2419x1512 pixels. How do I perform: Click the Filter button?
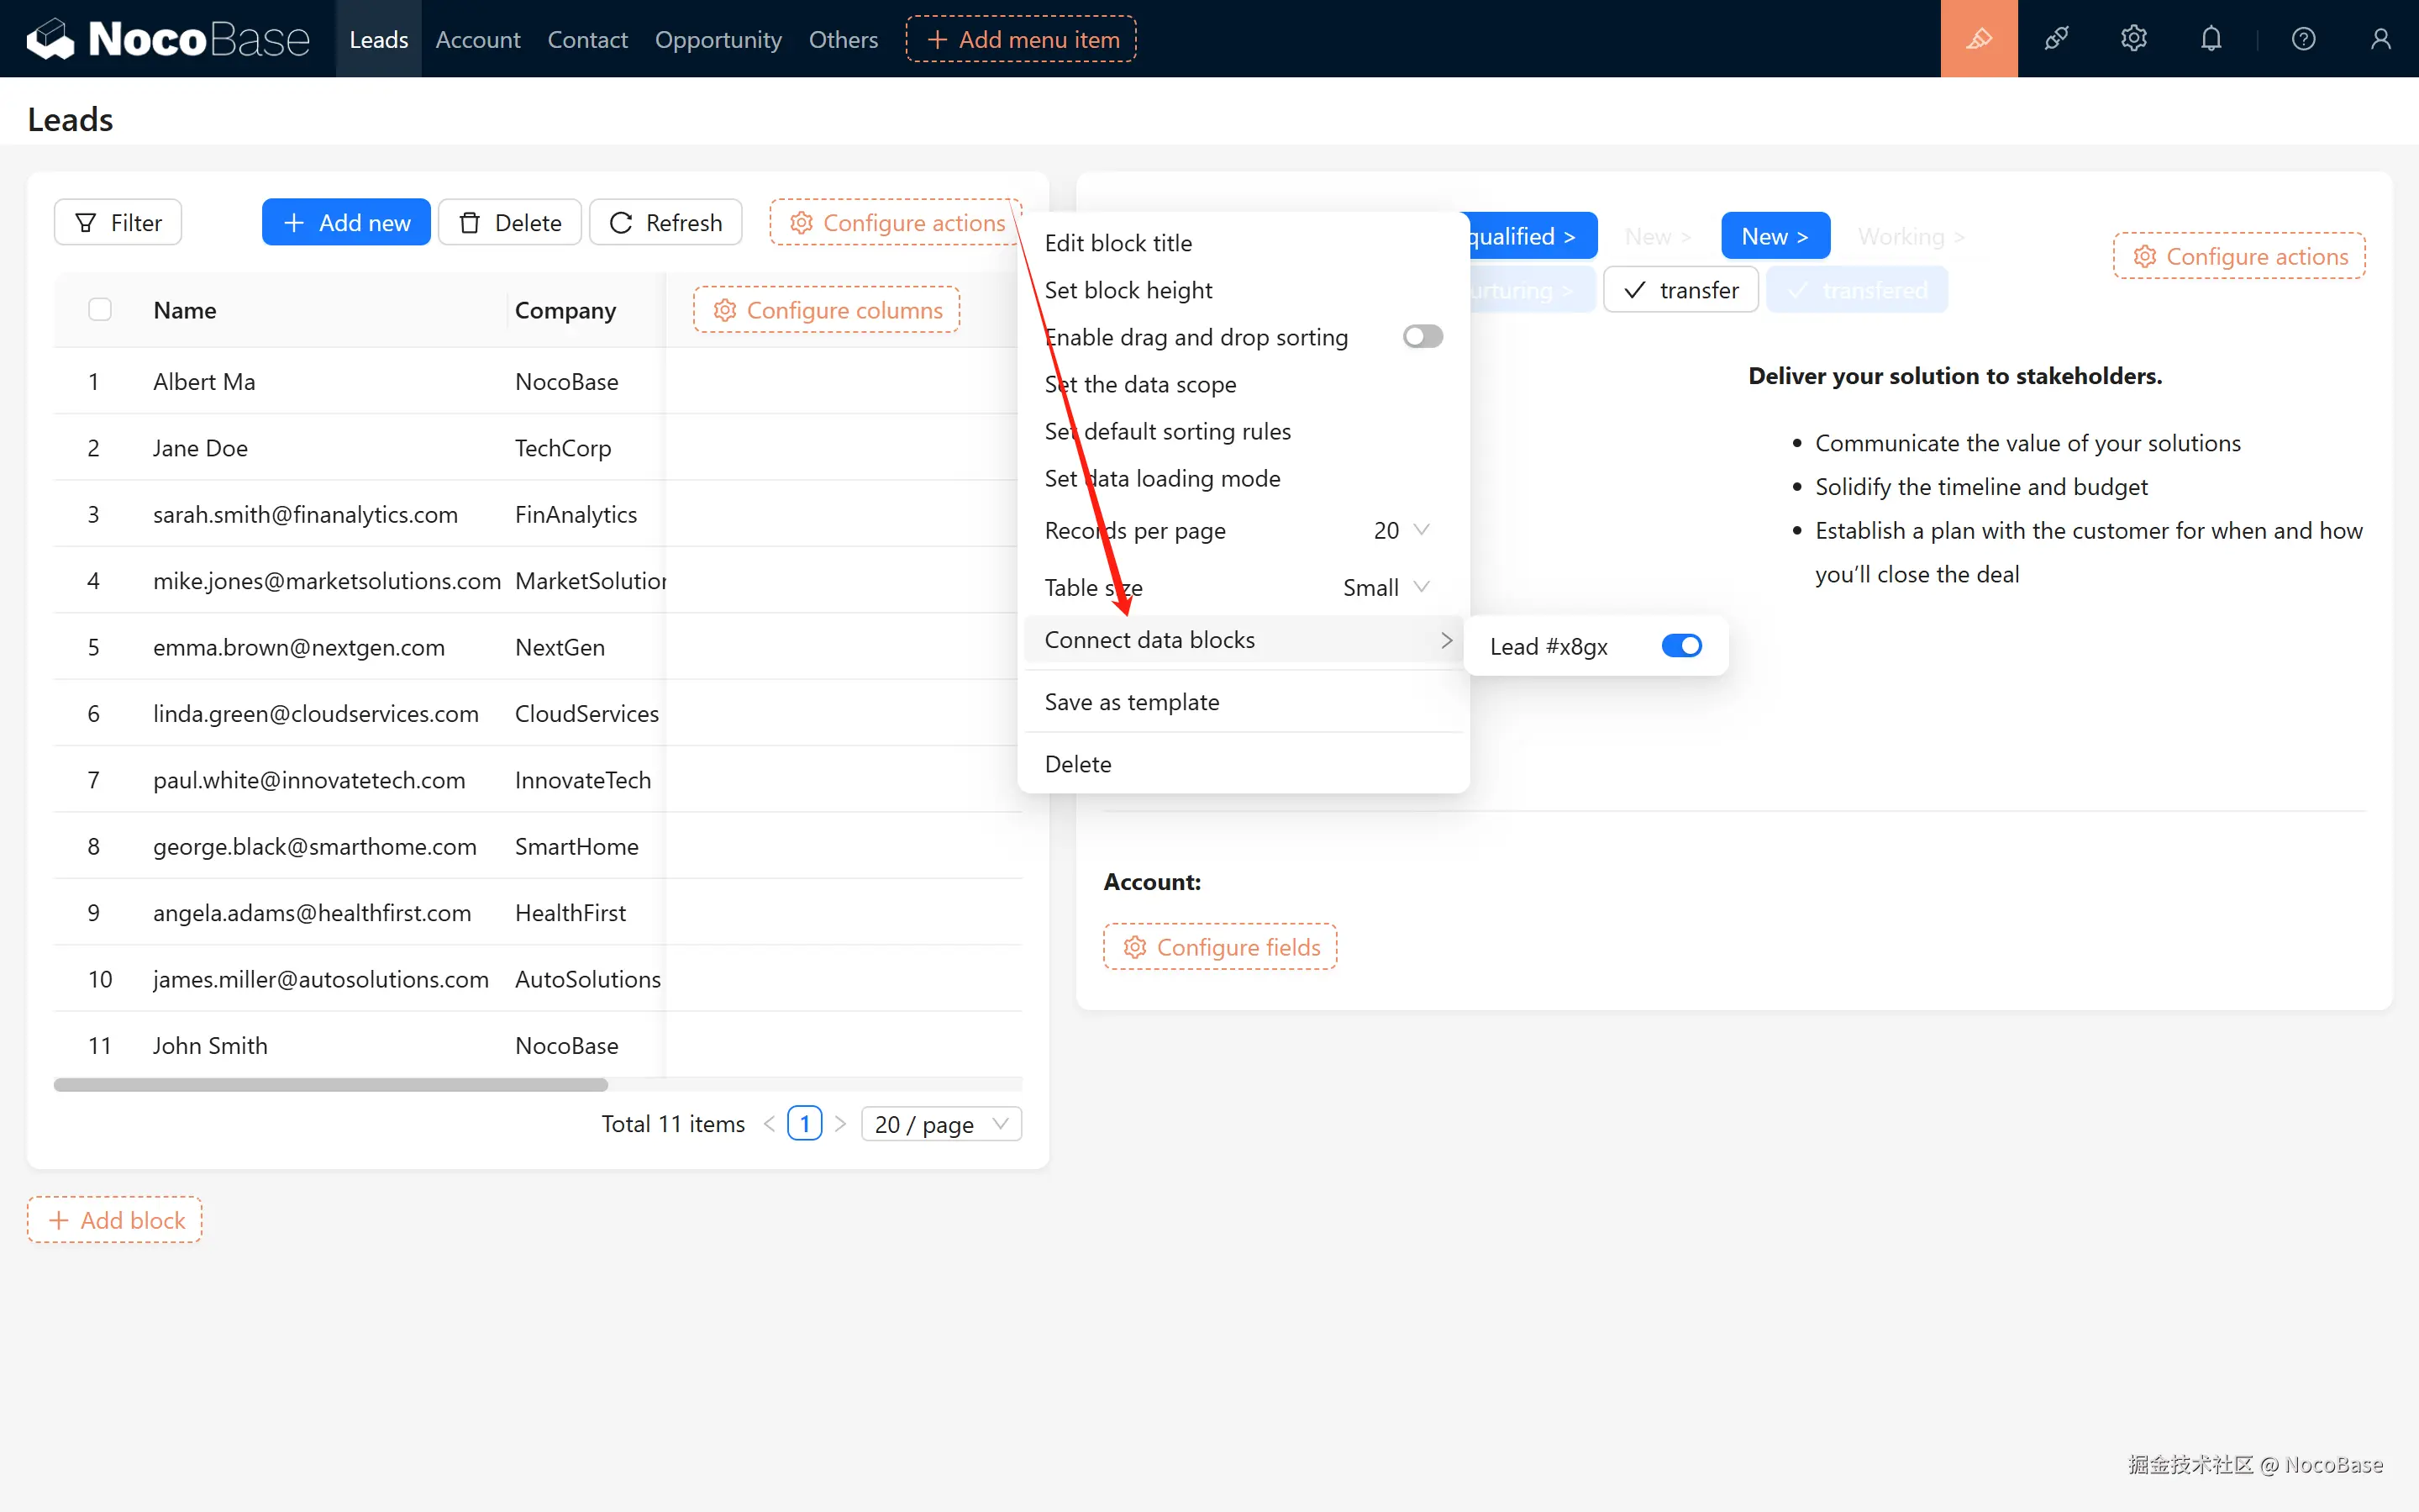point(118,222)
